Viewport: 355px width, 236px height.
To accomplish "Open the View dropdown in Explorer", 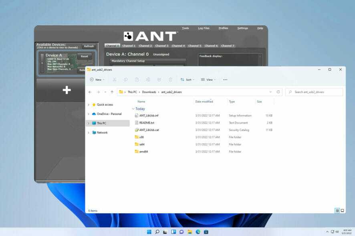I will (208, 80).
